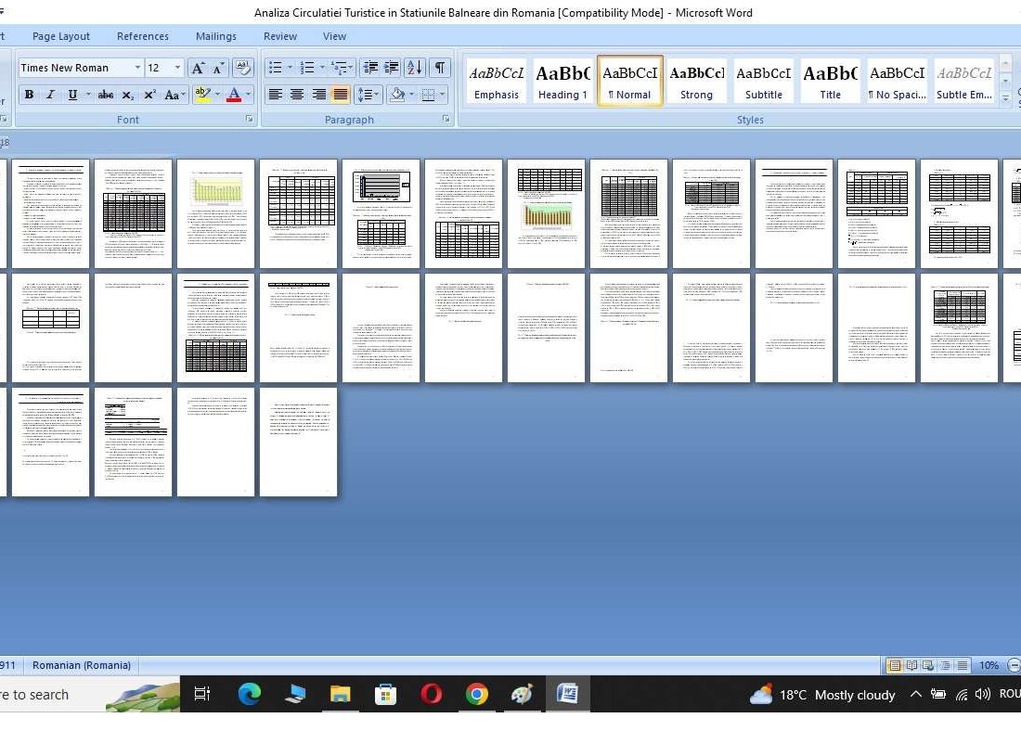
Task: Click the Sort A-Z icon
Action: [x=415, y=68]
